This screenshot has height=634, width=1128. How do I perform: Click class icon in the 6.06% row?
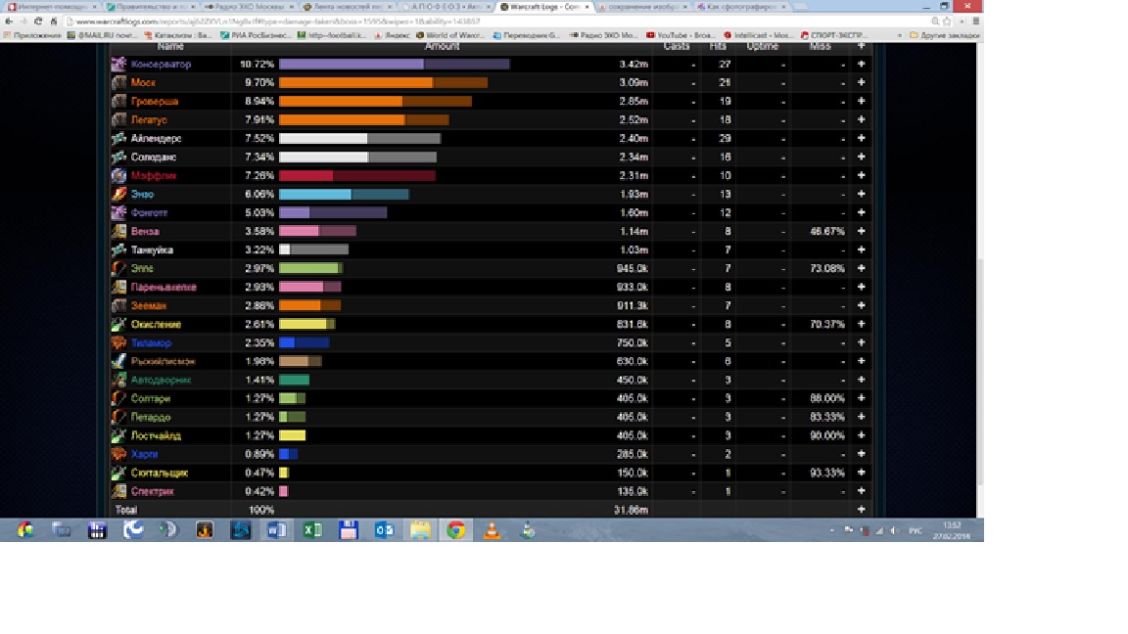pyautogui.click(x=118, y=194)
